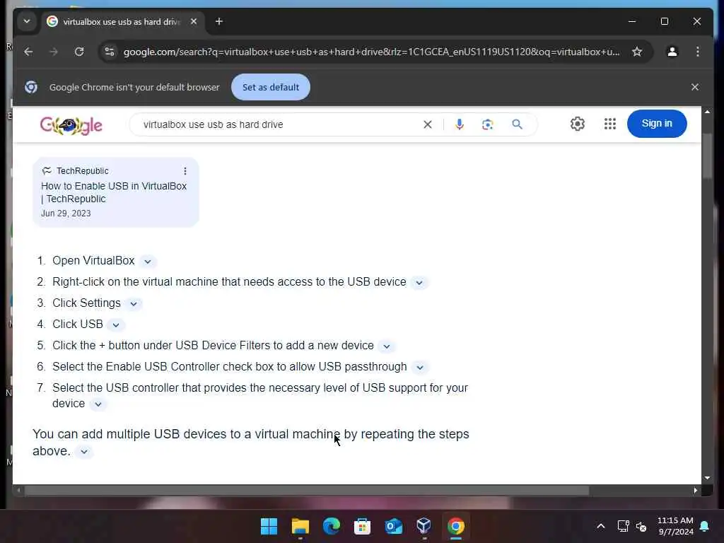724x543 pixels.
Task: Open the clock showing 11:15 AM
Action: 675,526
